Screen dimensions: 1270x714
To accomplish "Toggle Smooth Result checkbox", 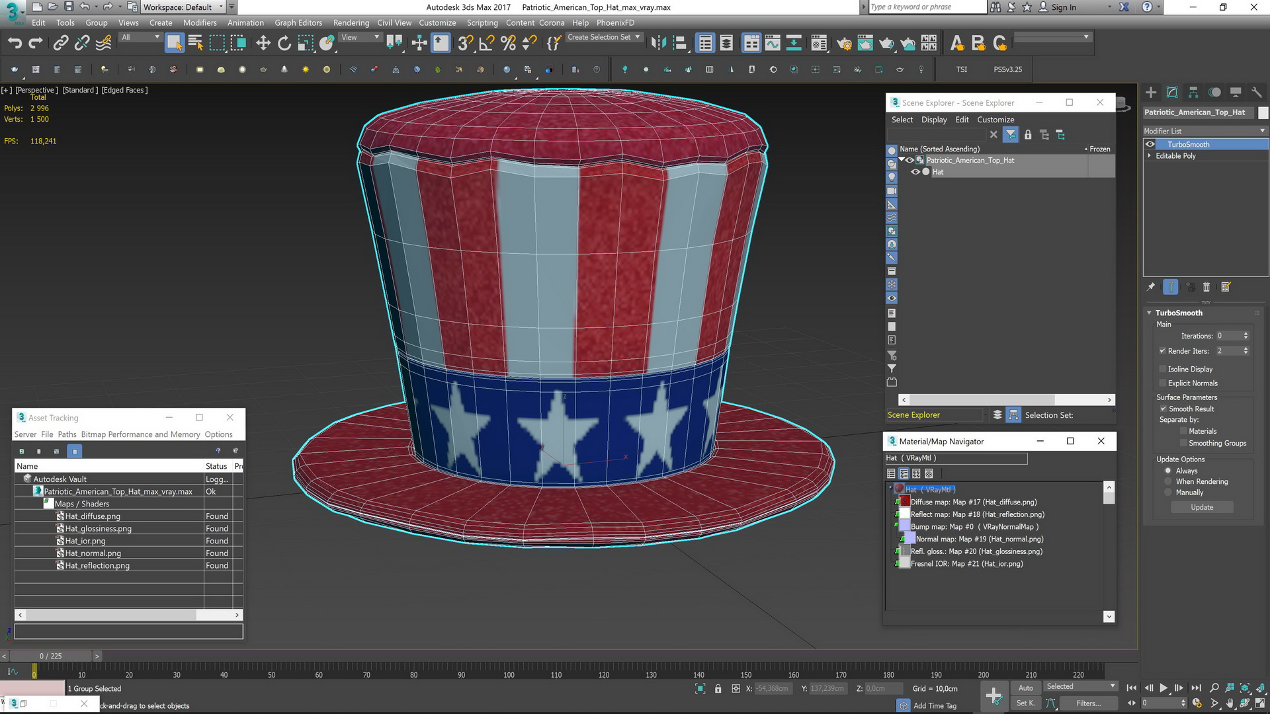I will tap(1164, 409).
